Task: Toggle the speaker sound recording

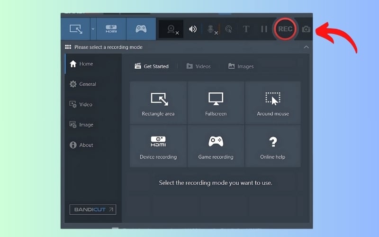Action: tap(192, 29)
